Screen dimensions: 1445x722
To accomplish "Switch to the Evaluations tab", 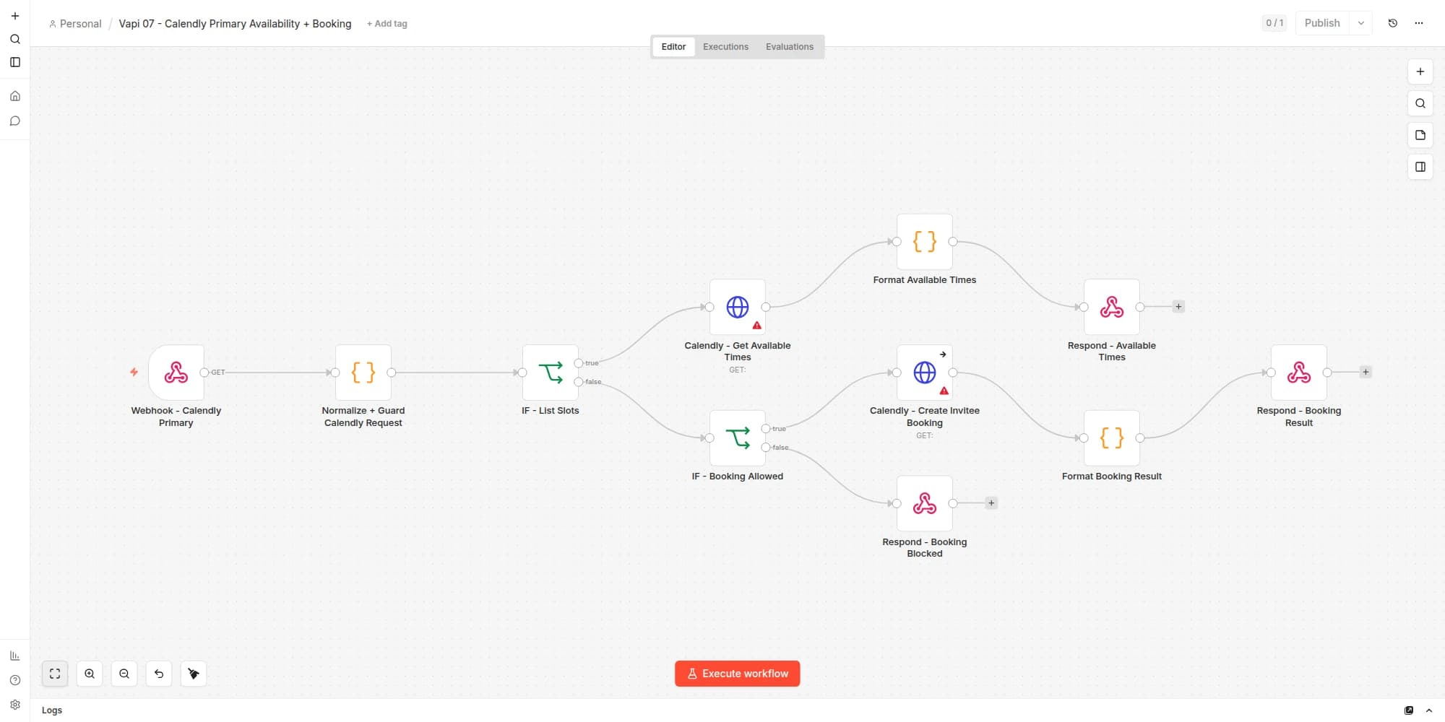I will pyautogui.click(x=790, y=47).
